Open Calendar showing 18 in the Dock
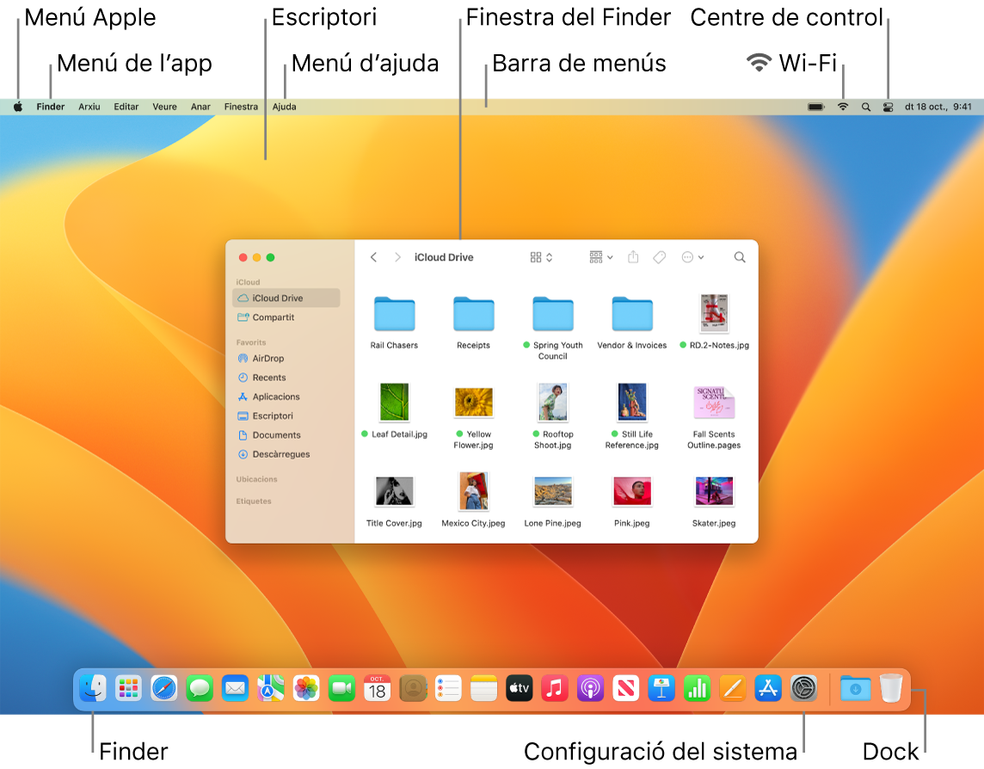Image resolution: width=984 pixels, height=769 pixels. click(377, 689)
